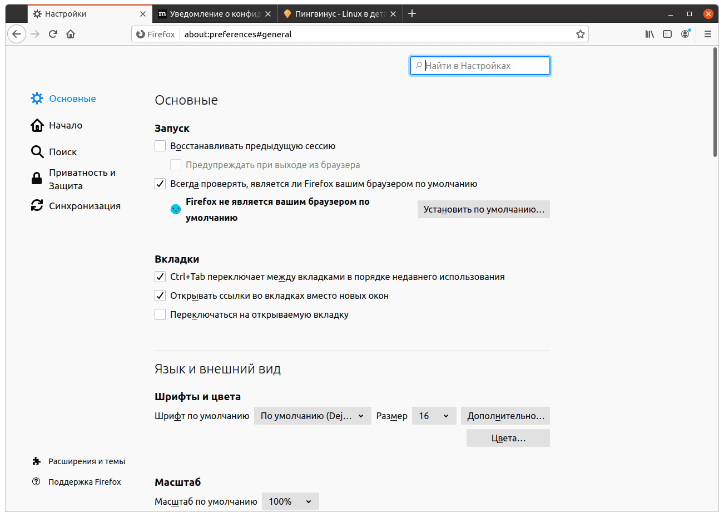Image resolution: width=724 pixels, height=517 pixels.
Task: Click the Запуск section heading
Action: click(172, 128)
